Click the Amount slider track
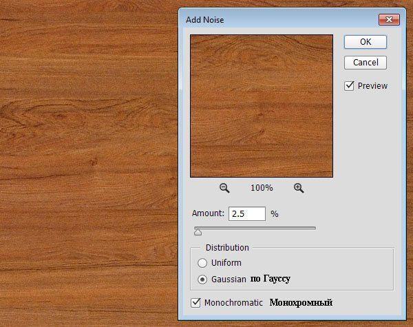This screenshot has height=327, width=413. 255,228
